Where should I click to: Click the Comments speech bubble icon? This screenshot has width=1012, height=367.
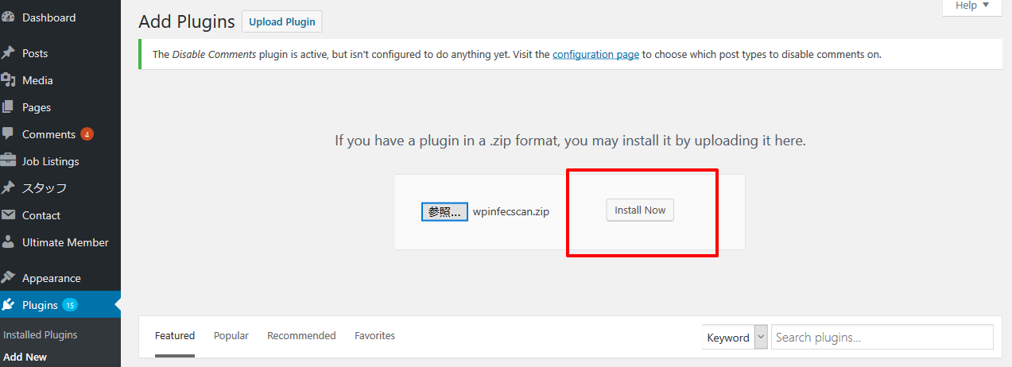pos(8,134)
